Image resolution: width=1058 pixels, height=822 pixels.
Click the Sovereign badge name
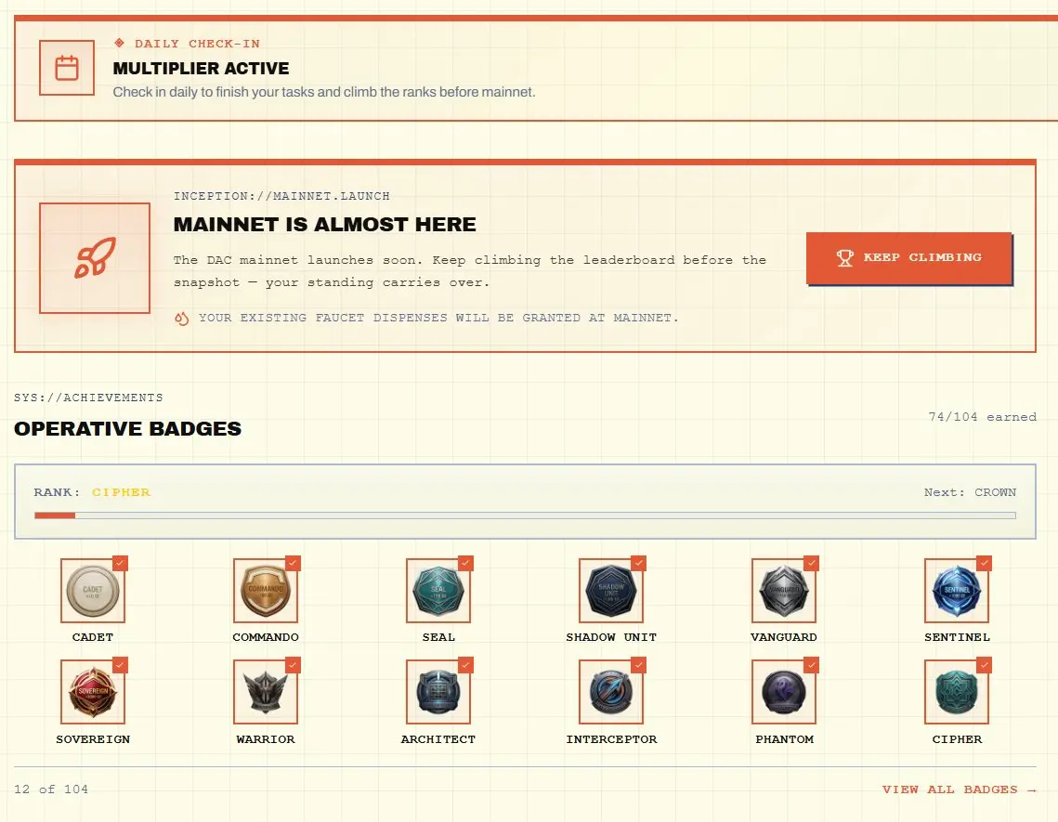pyautogui.click(x=93, y=739)
